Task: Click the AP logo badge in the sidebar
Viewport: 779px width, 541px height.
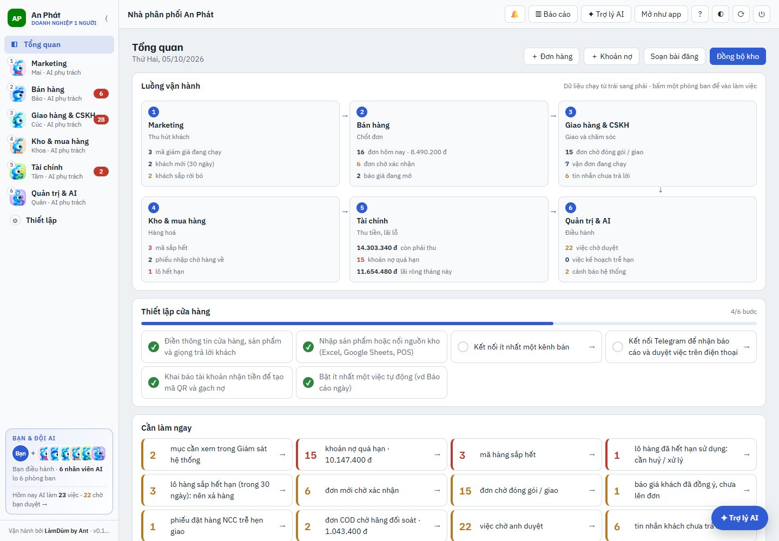Action: click(x=17, y=18)
